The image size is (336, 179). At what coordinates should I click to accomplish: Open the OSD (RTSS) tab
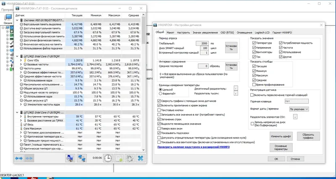pyautogui.click(x=227, y=33)
